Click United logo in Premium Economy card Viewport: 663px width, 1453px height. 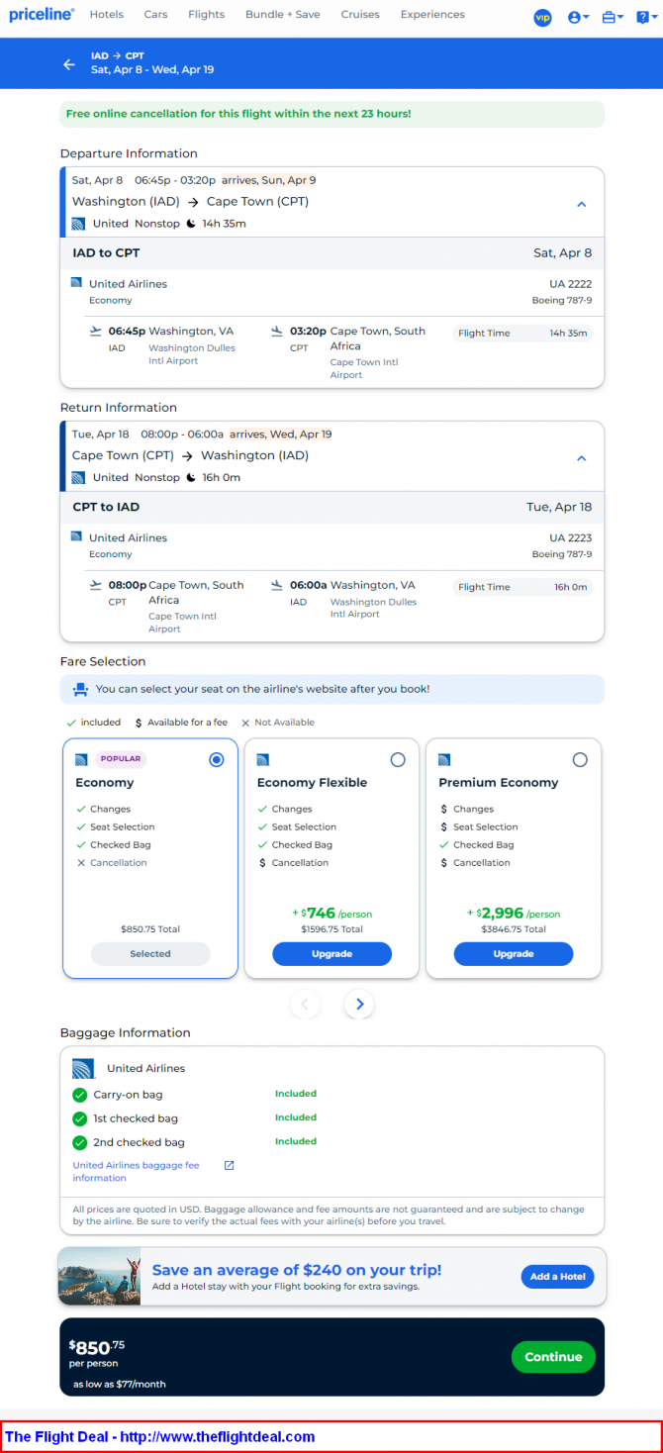(x=445, y=760)
